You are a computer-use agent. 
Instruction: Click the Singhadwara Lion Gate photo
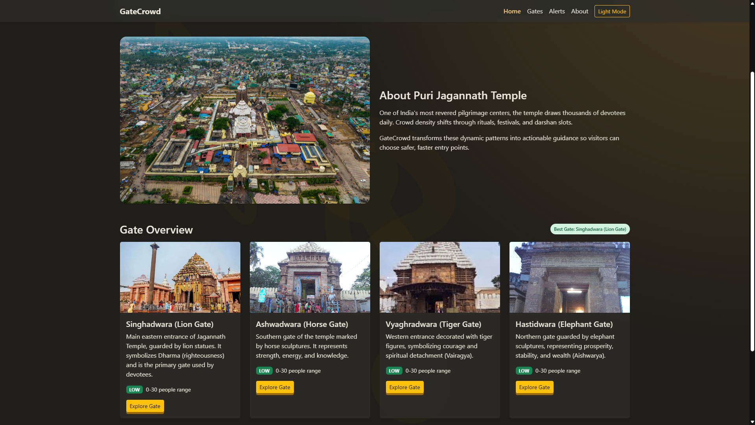coord(180,277)
